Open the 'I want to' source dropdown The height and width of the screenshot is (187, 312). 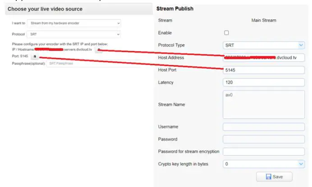74,23
